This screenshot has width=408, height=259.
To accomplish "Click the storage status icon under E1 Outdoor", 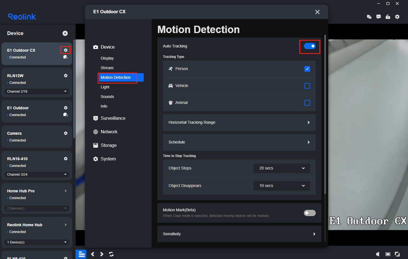I will [66, 115].
